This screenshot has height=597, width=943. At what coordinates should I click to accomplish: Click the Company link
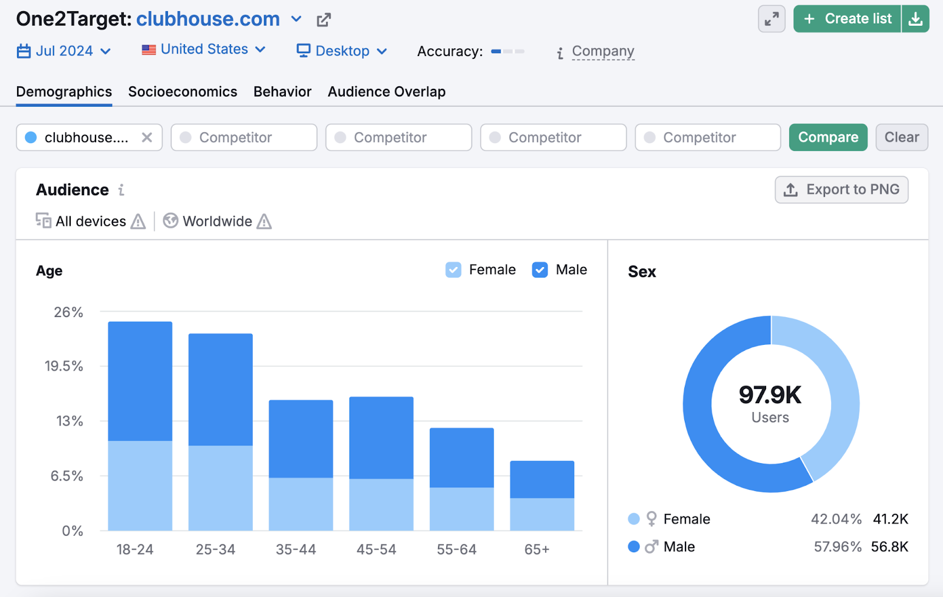(603, 51)
